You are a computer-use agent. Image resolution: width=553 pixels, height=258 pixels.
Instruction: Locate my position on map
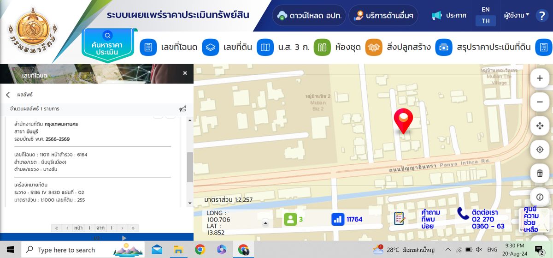(x=540, y=150)
